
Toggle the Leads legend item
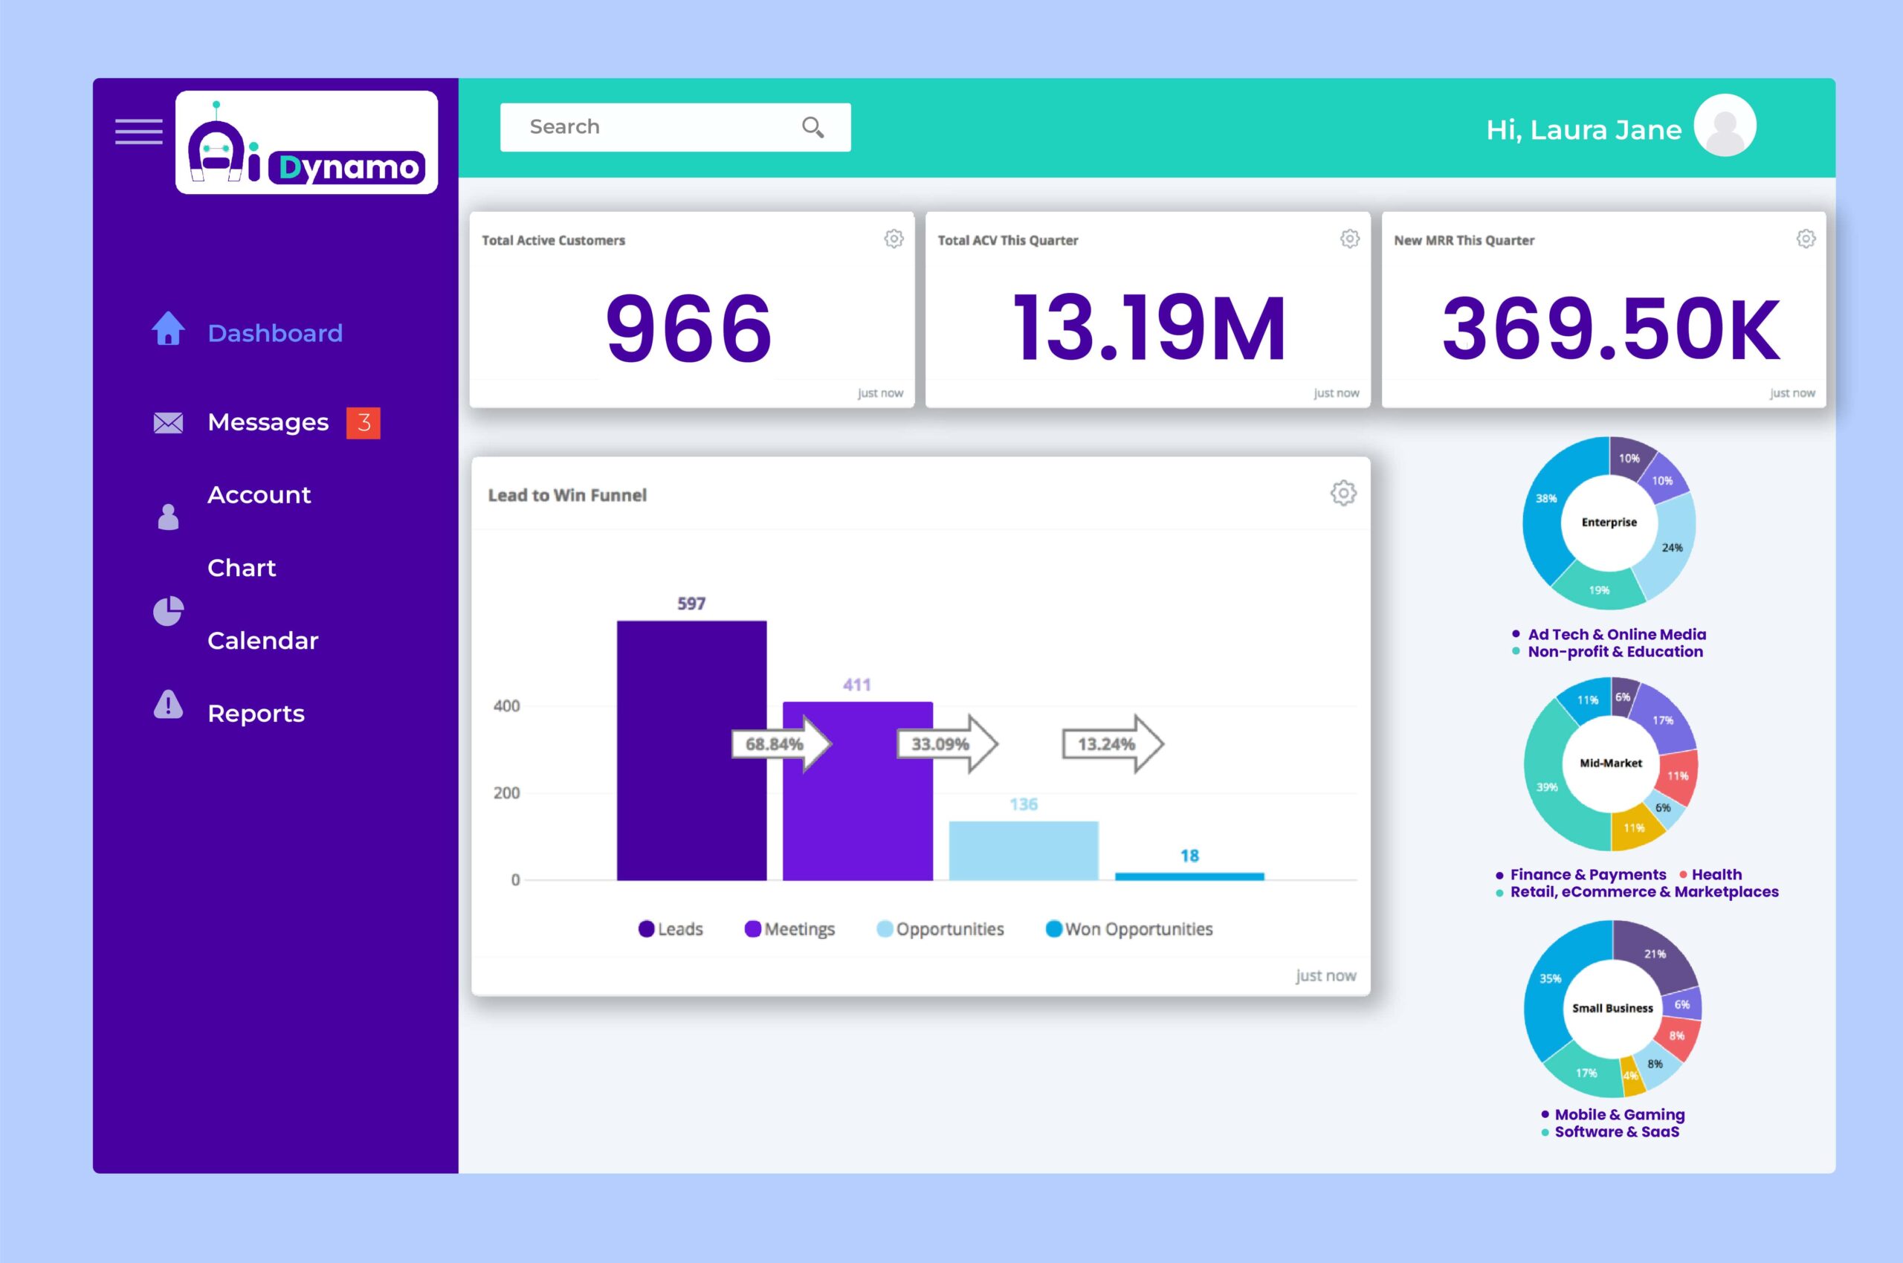pyautogui.click(x=670, y=928)
